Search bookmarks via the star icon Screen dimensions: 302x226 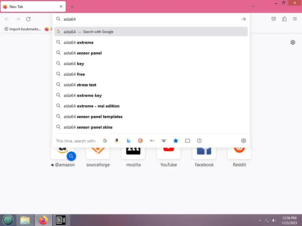point(176,141)
